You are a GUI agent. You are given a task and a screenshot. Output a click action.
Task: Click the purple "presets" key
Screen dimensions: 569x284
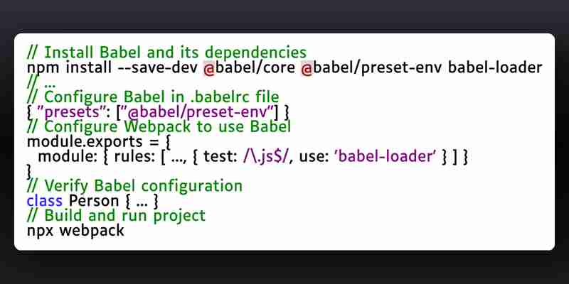(x=73, y=112)
